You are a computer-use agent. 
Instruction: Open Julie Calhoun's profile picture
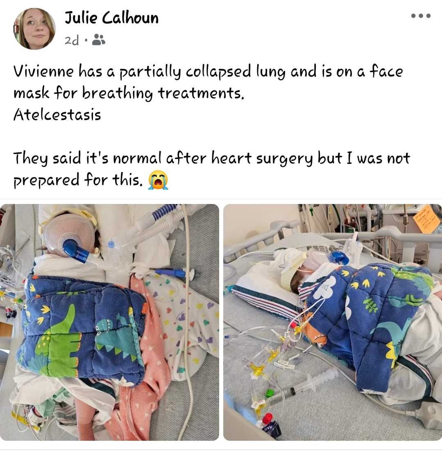(x=34, y=29)
